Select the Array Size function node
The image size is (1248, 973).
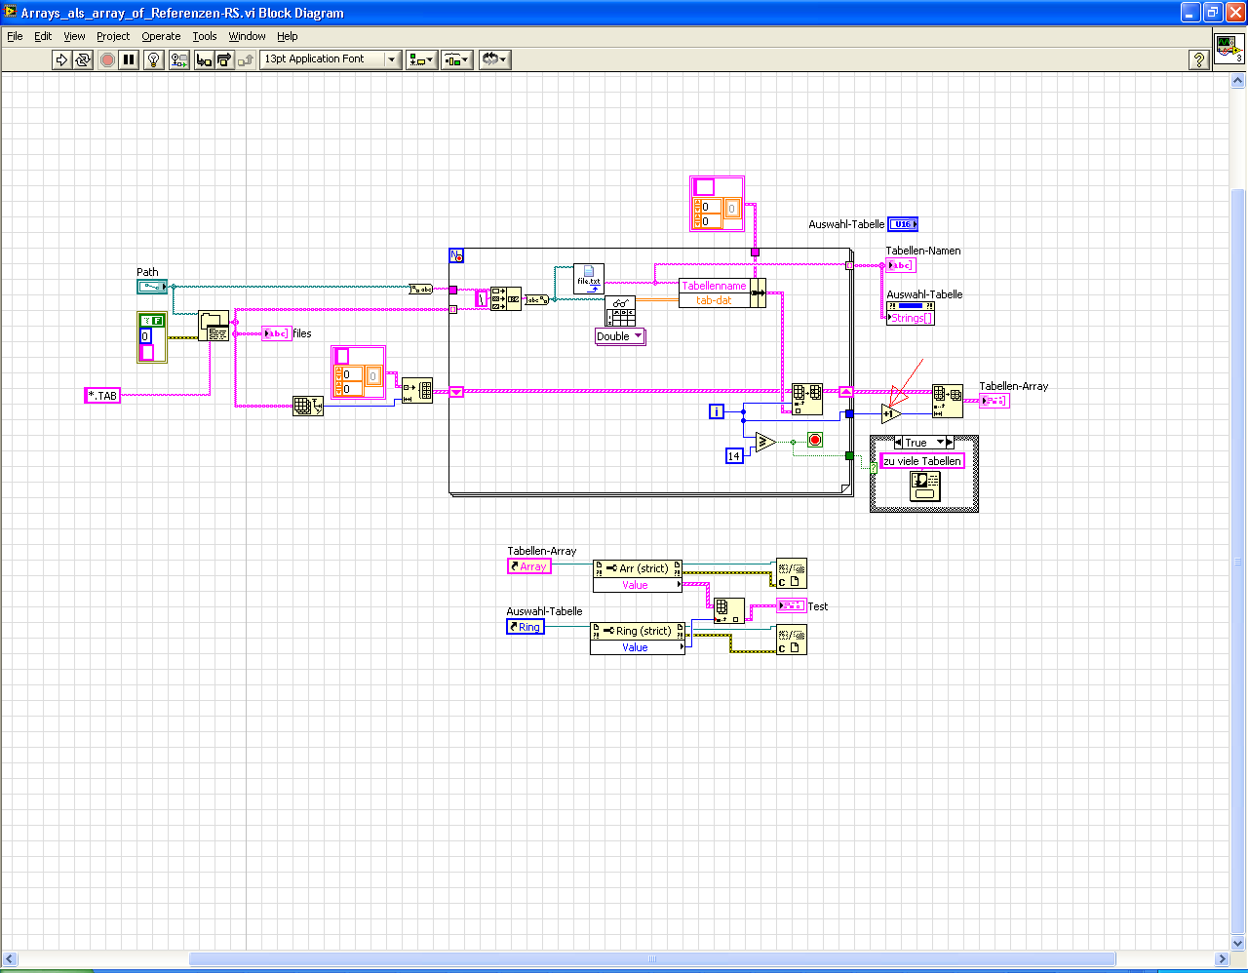[308, 406]
